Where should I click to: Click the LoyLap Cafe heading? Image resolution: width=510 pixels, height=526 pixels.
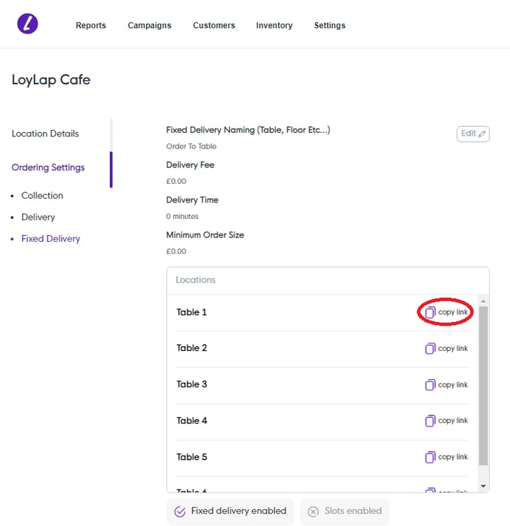point(51,80)
